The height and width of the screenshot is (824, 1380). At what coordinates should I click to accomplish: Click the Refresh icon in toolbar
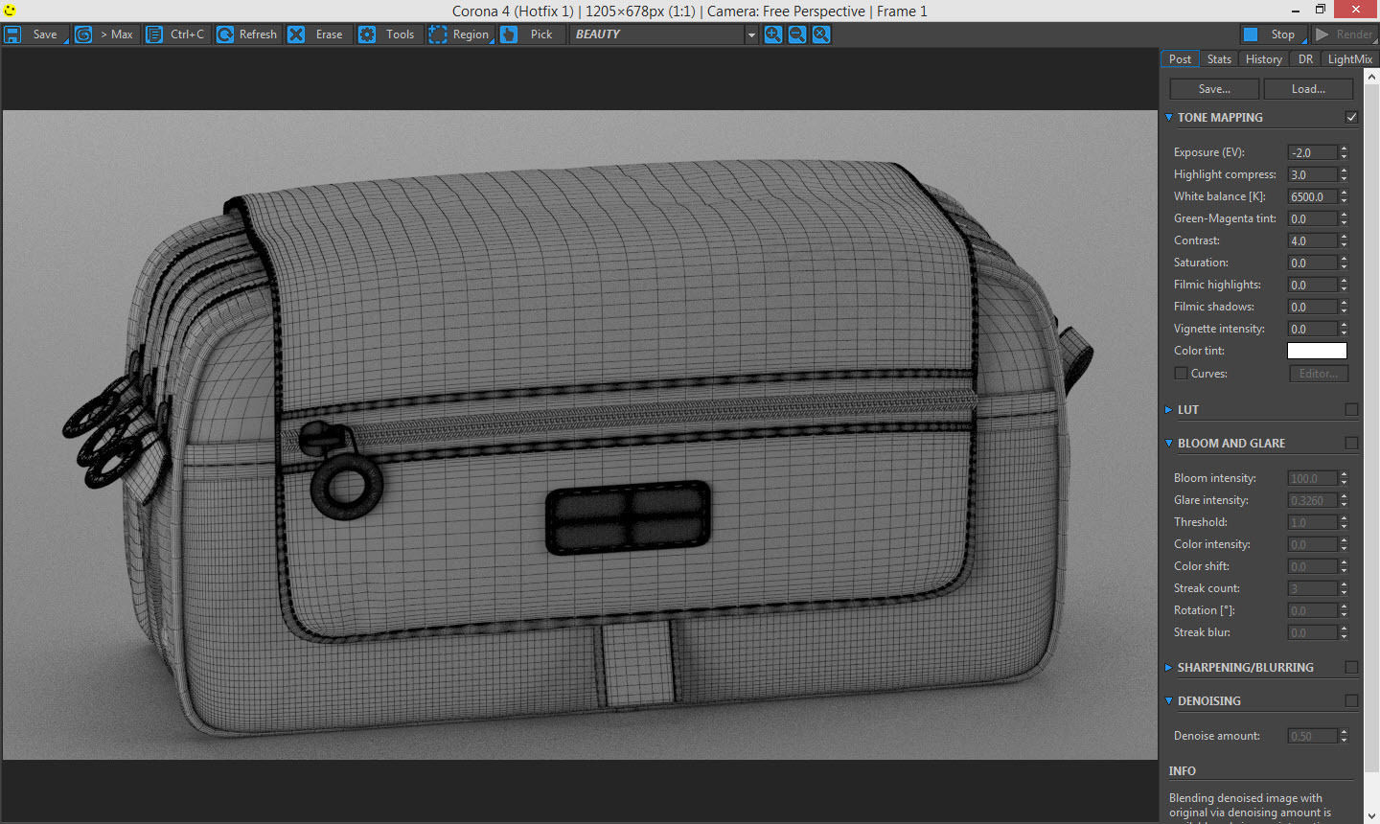click(224, 34)
